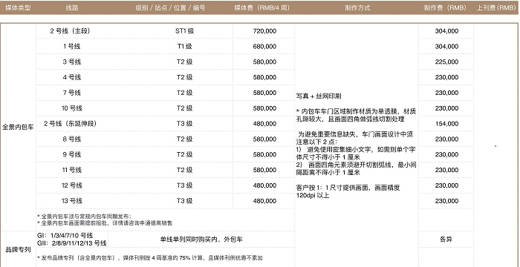Click 304,000 in the 1 号线 row

click(x=446, y=47)
